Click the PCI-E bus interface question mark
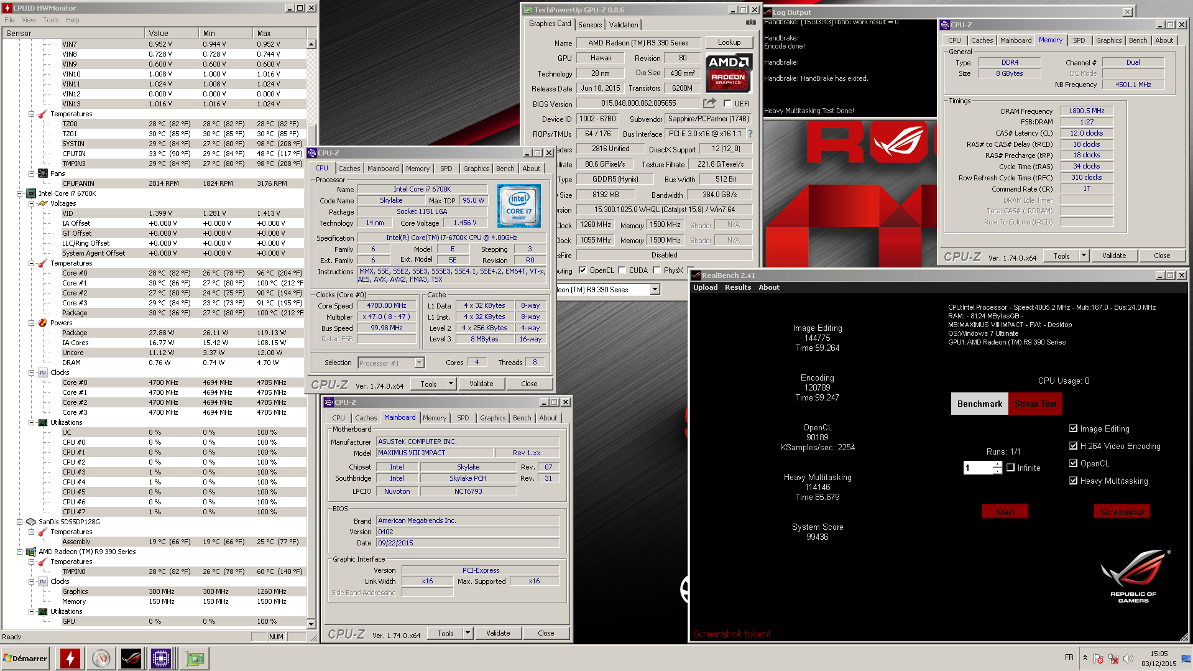1193x671 pixels. [x=750, y=134]
